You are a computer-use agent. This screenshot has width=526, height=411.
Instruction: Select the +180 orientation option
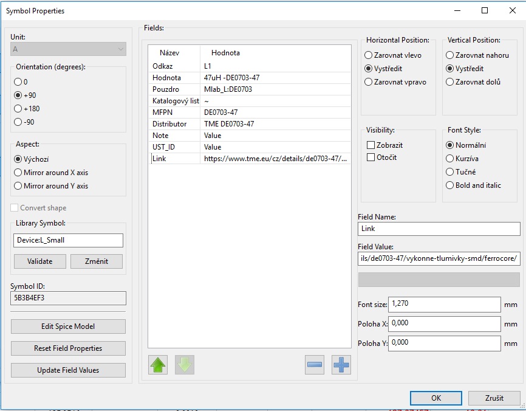coord(18,109)
